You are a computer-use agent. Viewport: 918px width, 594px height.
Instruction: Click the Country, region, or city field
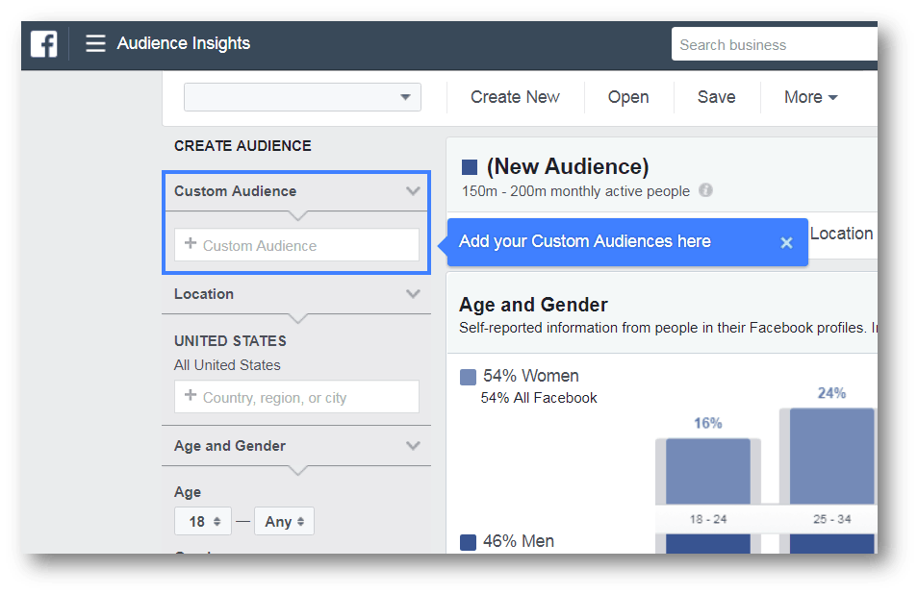296,397
